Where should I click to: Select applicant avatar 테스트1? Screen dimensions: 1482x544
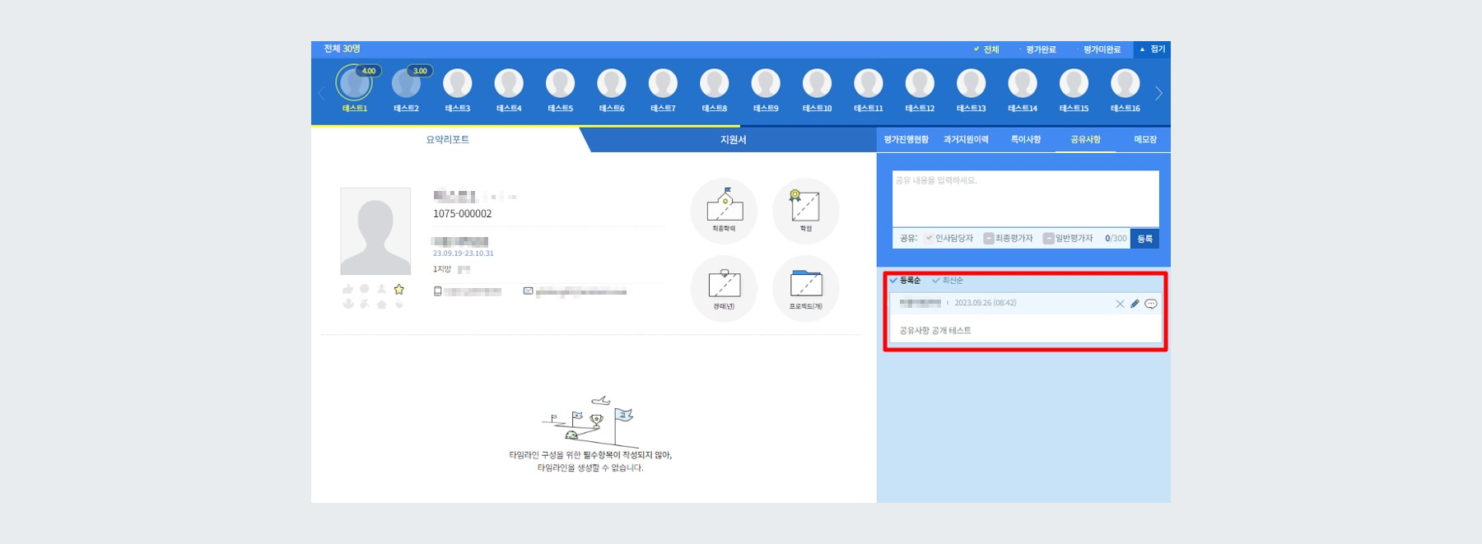click(x=355, y=83)
